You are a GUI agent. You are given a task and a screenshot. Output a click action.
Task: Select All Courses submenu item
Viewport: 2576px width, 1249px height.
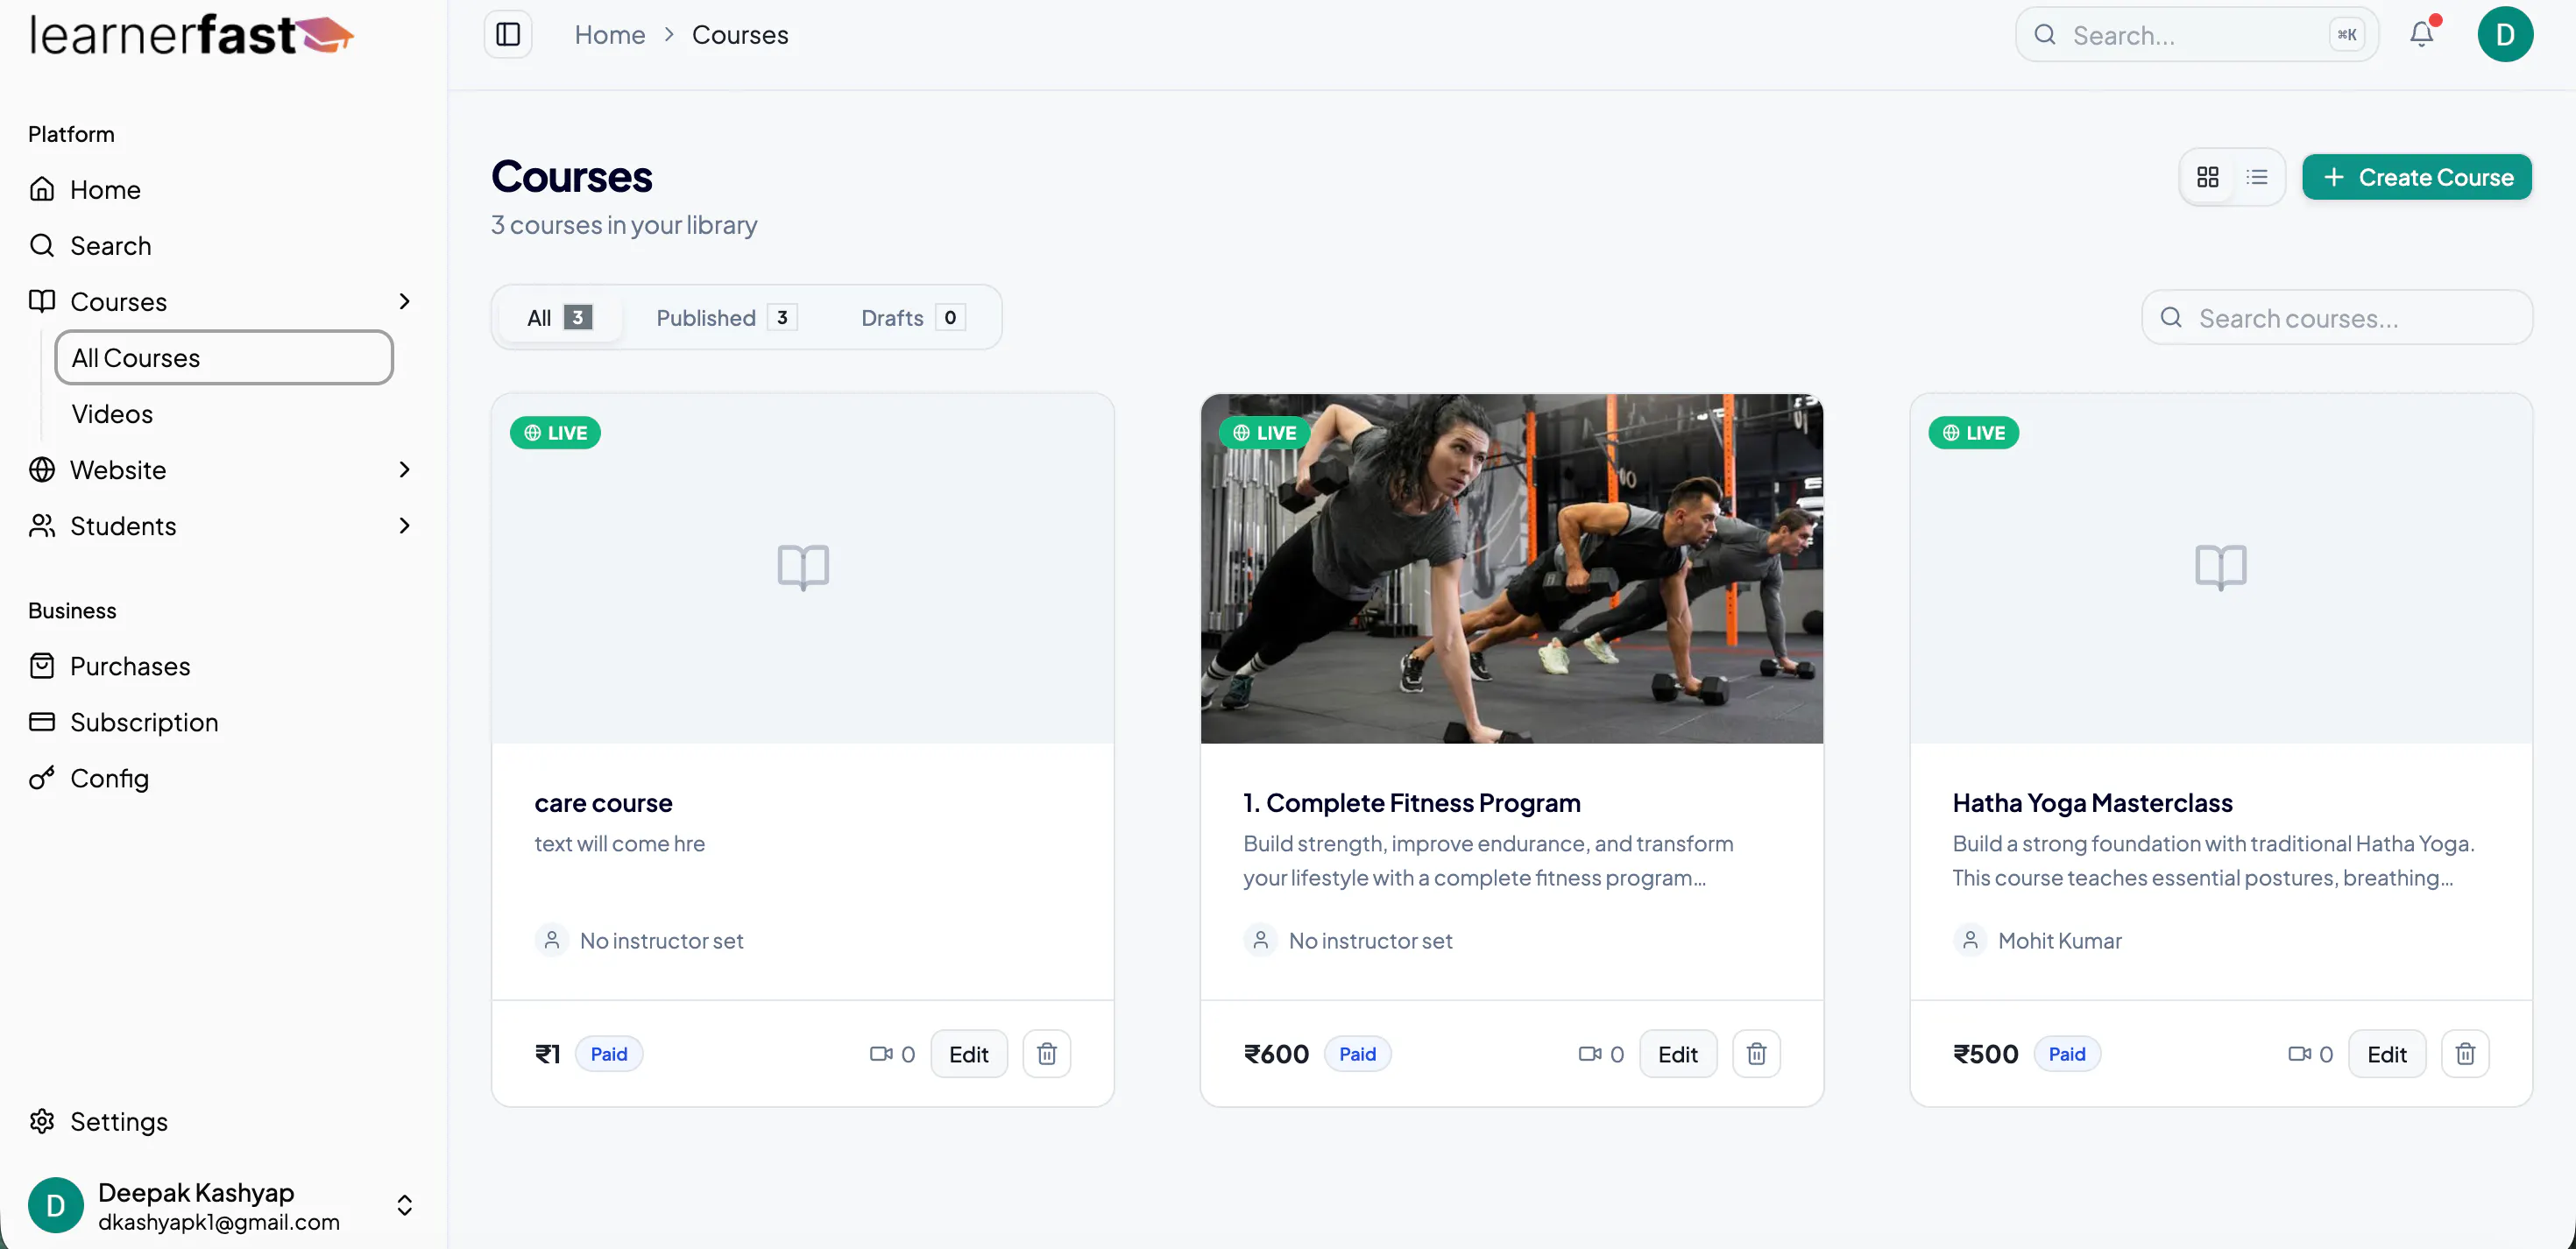[x=224, y=357]
